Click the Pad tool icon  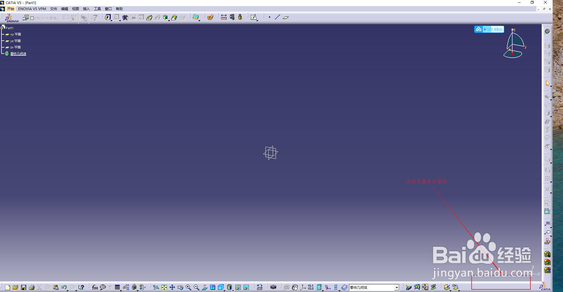coord(107,17)
